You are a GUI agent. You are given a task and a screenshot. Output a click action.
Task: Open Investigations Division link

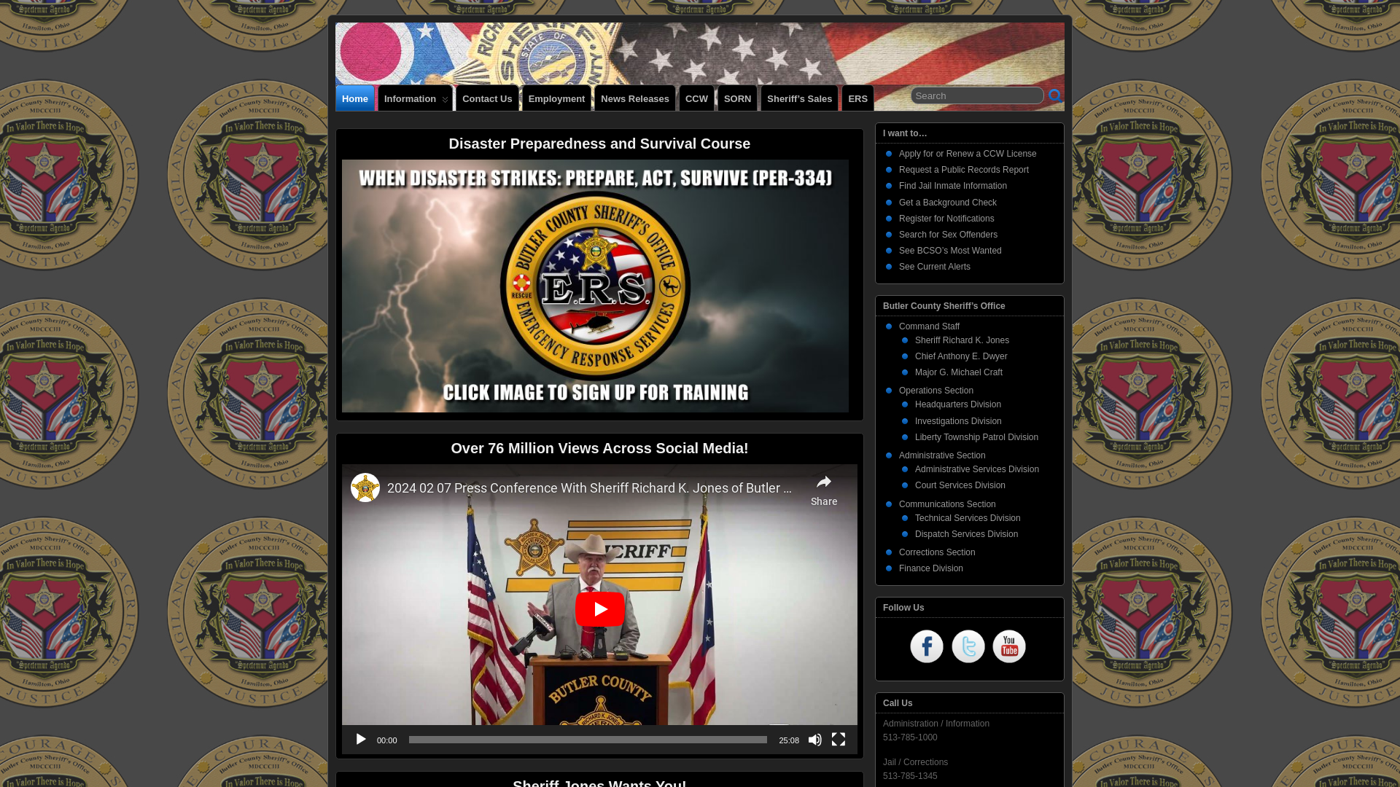pyautogui.click(x=958, y=421)
